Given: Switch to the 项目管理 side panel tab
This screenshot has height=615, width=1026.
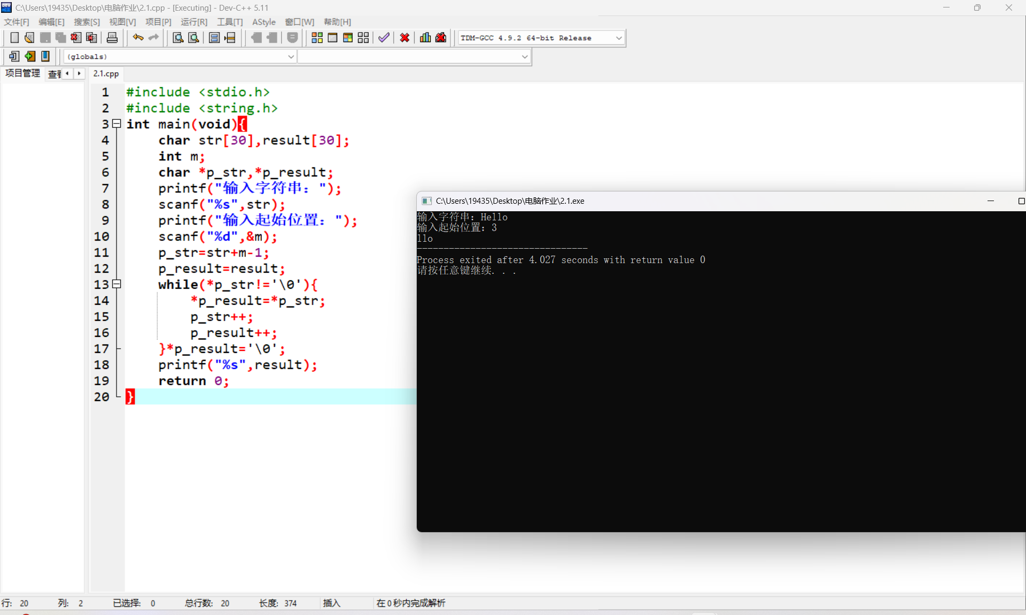Looking at the screenshot, I should [22, 73].
